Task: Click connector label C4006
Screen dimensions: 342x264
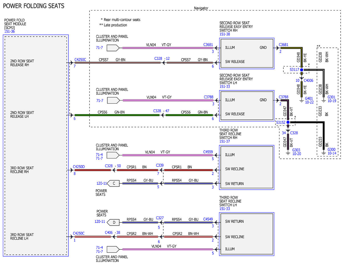Action: [308, 81]
